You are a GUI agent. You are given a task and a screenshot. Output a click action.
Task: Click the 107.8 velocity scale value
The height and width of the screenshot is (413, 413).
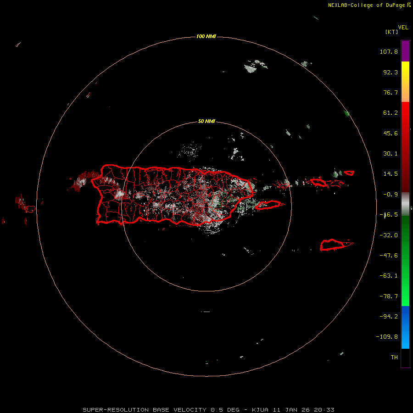coord(389,51)
